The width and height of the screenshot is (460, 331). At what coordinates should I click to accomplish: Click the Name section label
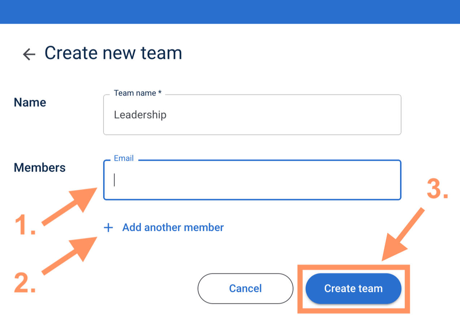click(x=30, y=103)
